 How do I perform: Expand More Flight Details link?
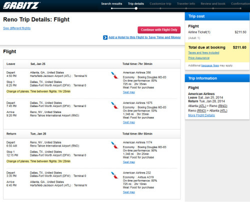201,115
